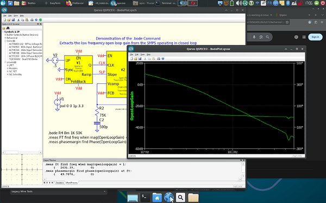
Task: Expand Builtin Symbols (Native Devices) node
Action: point(5,35)
